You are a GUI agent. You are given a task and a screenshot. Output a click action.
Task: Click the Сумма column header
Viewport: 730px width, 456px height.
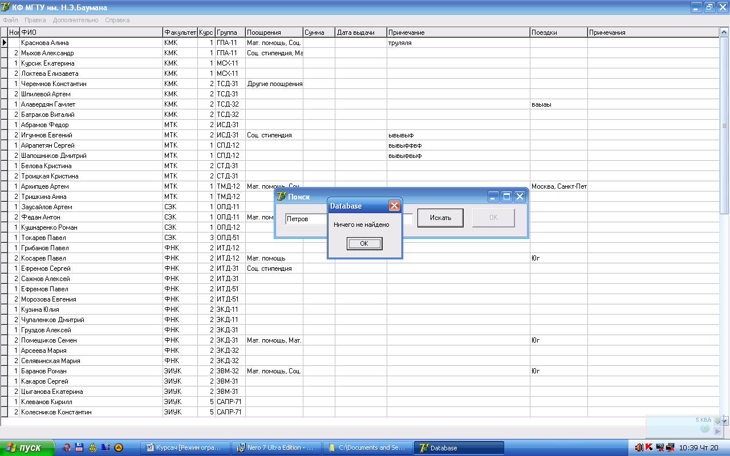pos(319,32)
